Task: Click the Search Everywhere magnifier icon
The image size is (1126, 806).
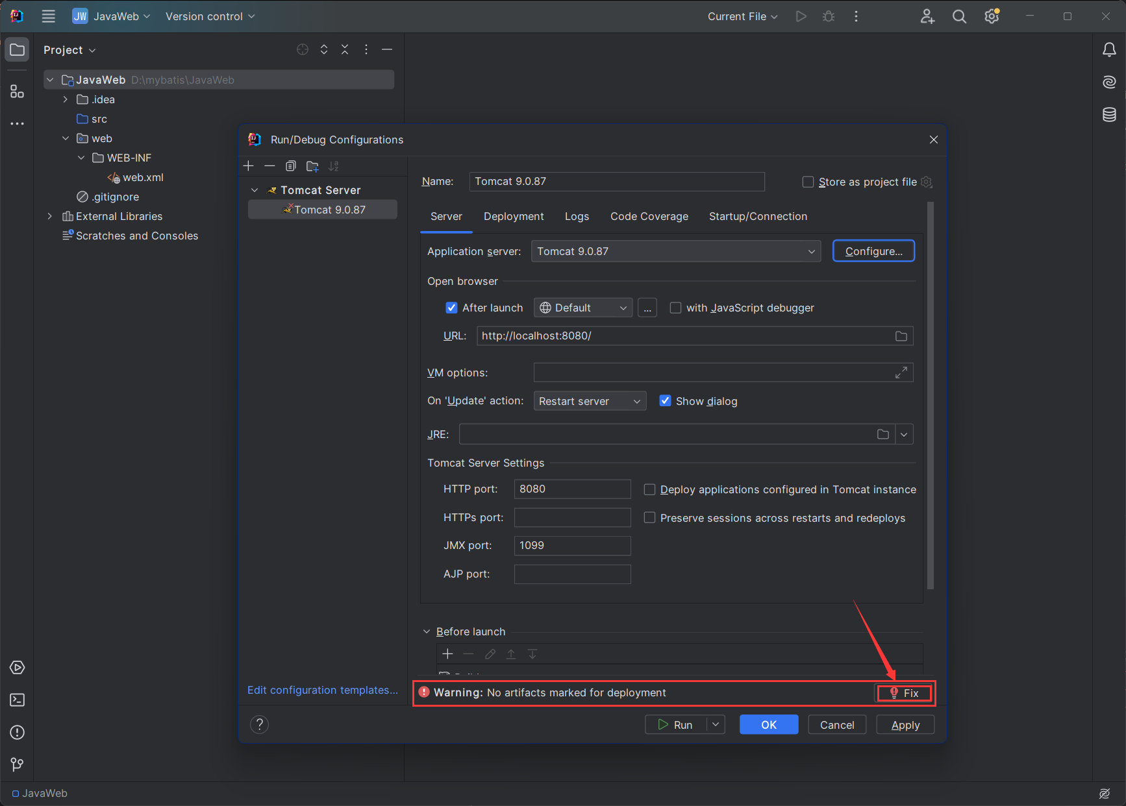Action: click(x=959, y=17)
